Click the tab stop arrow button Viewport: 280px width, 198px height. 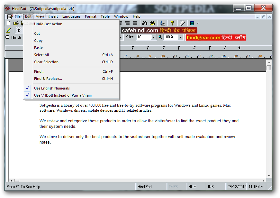pos(19,30)
